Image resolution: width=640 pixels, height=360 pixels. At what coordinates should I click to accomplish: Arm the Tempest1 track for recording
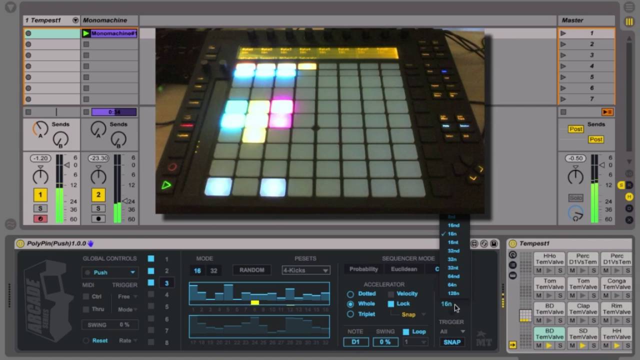(40, 219)
